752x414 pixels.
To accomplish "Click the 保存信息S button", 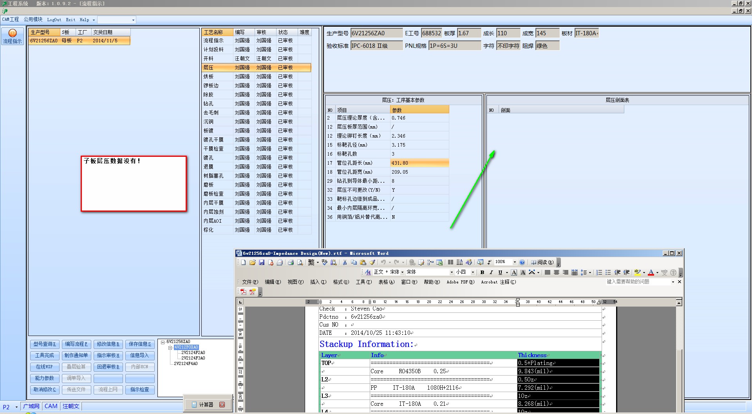I will click(x=140, y=344).
